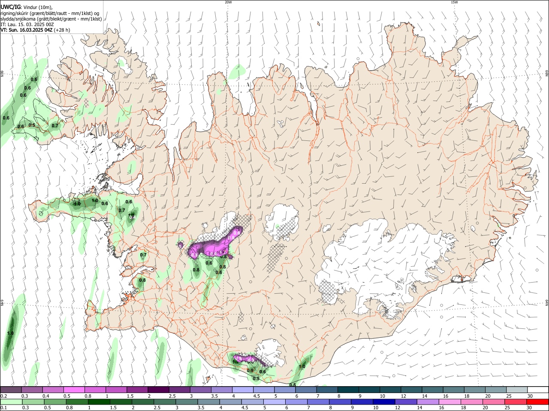Click the 0.7 value west of the Westfjords
Screen dimensions: 549x411
tap(54, 125)
